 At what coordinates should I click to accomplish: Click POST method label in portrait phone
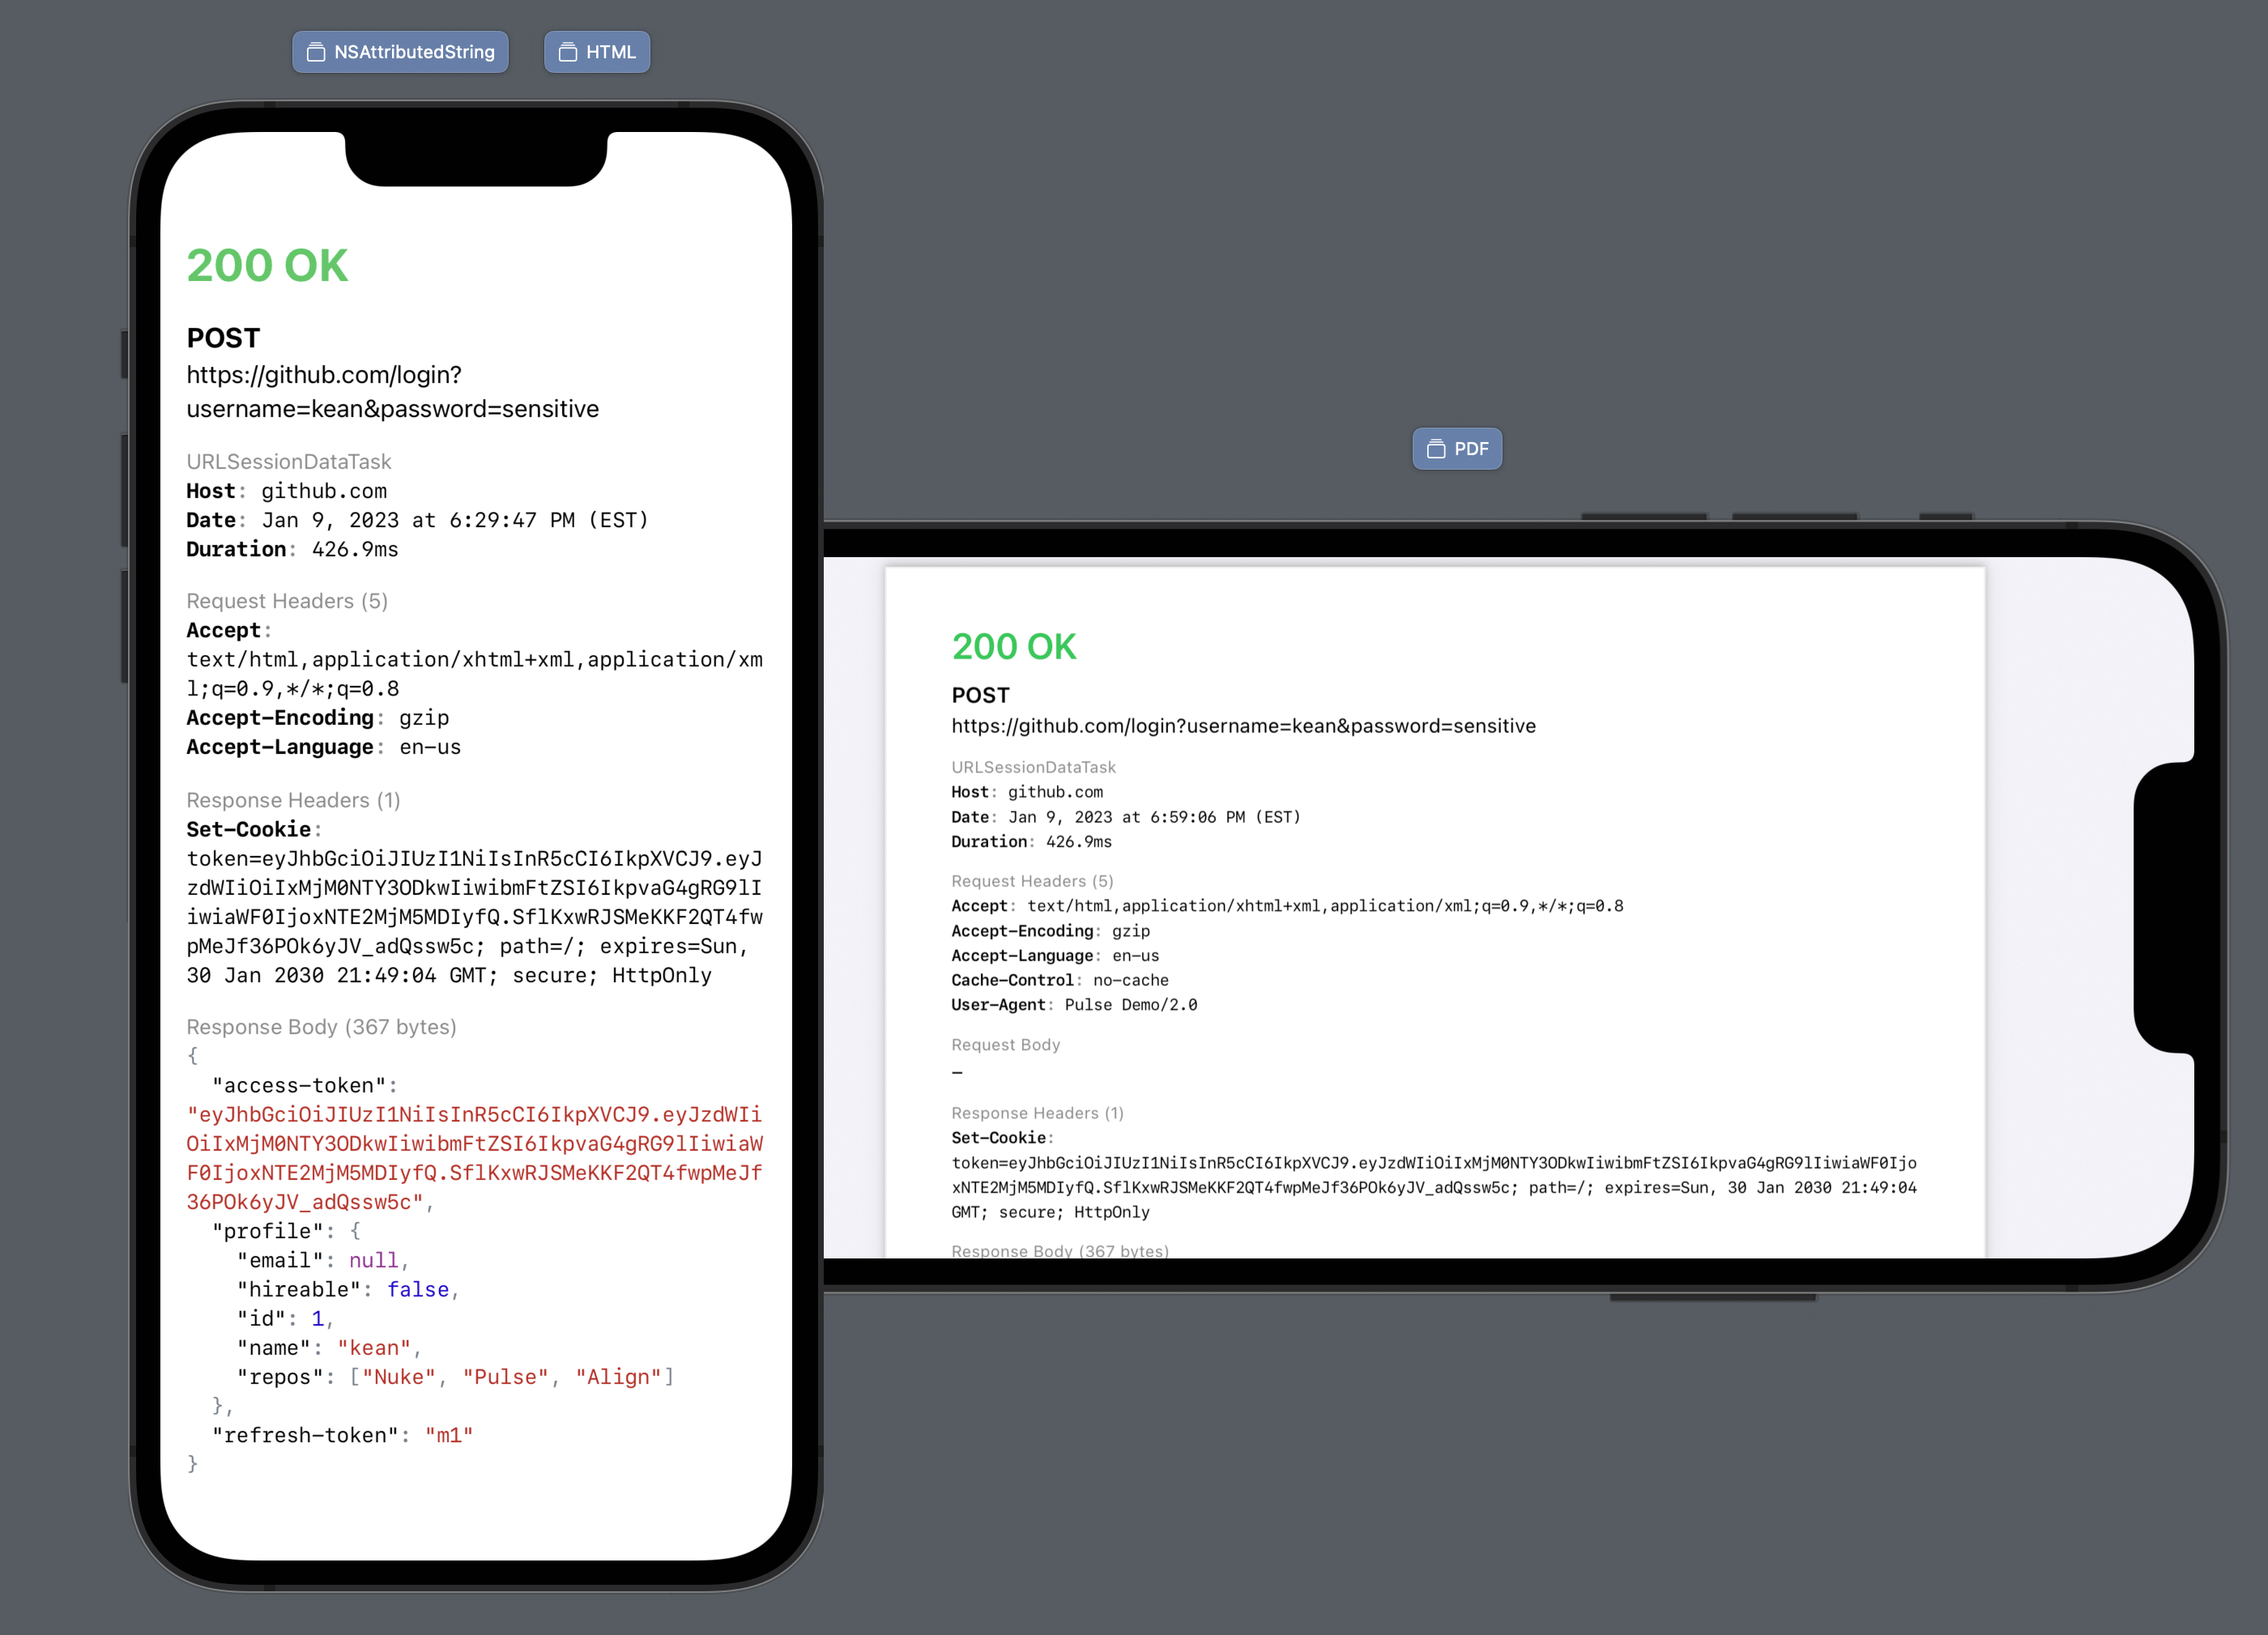[x=223, y=338]
